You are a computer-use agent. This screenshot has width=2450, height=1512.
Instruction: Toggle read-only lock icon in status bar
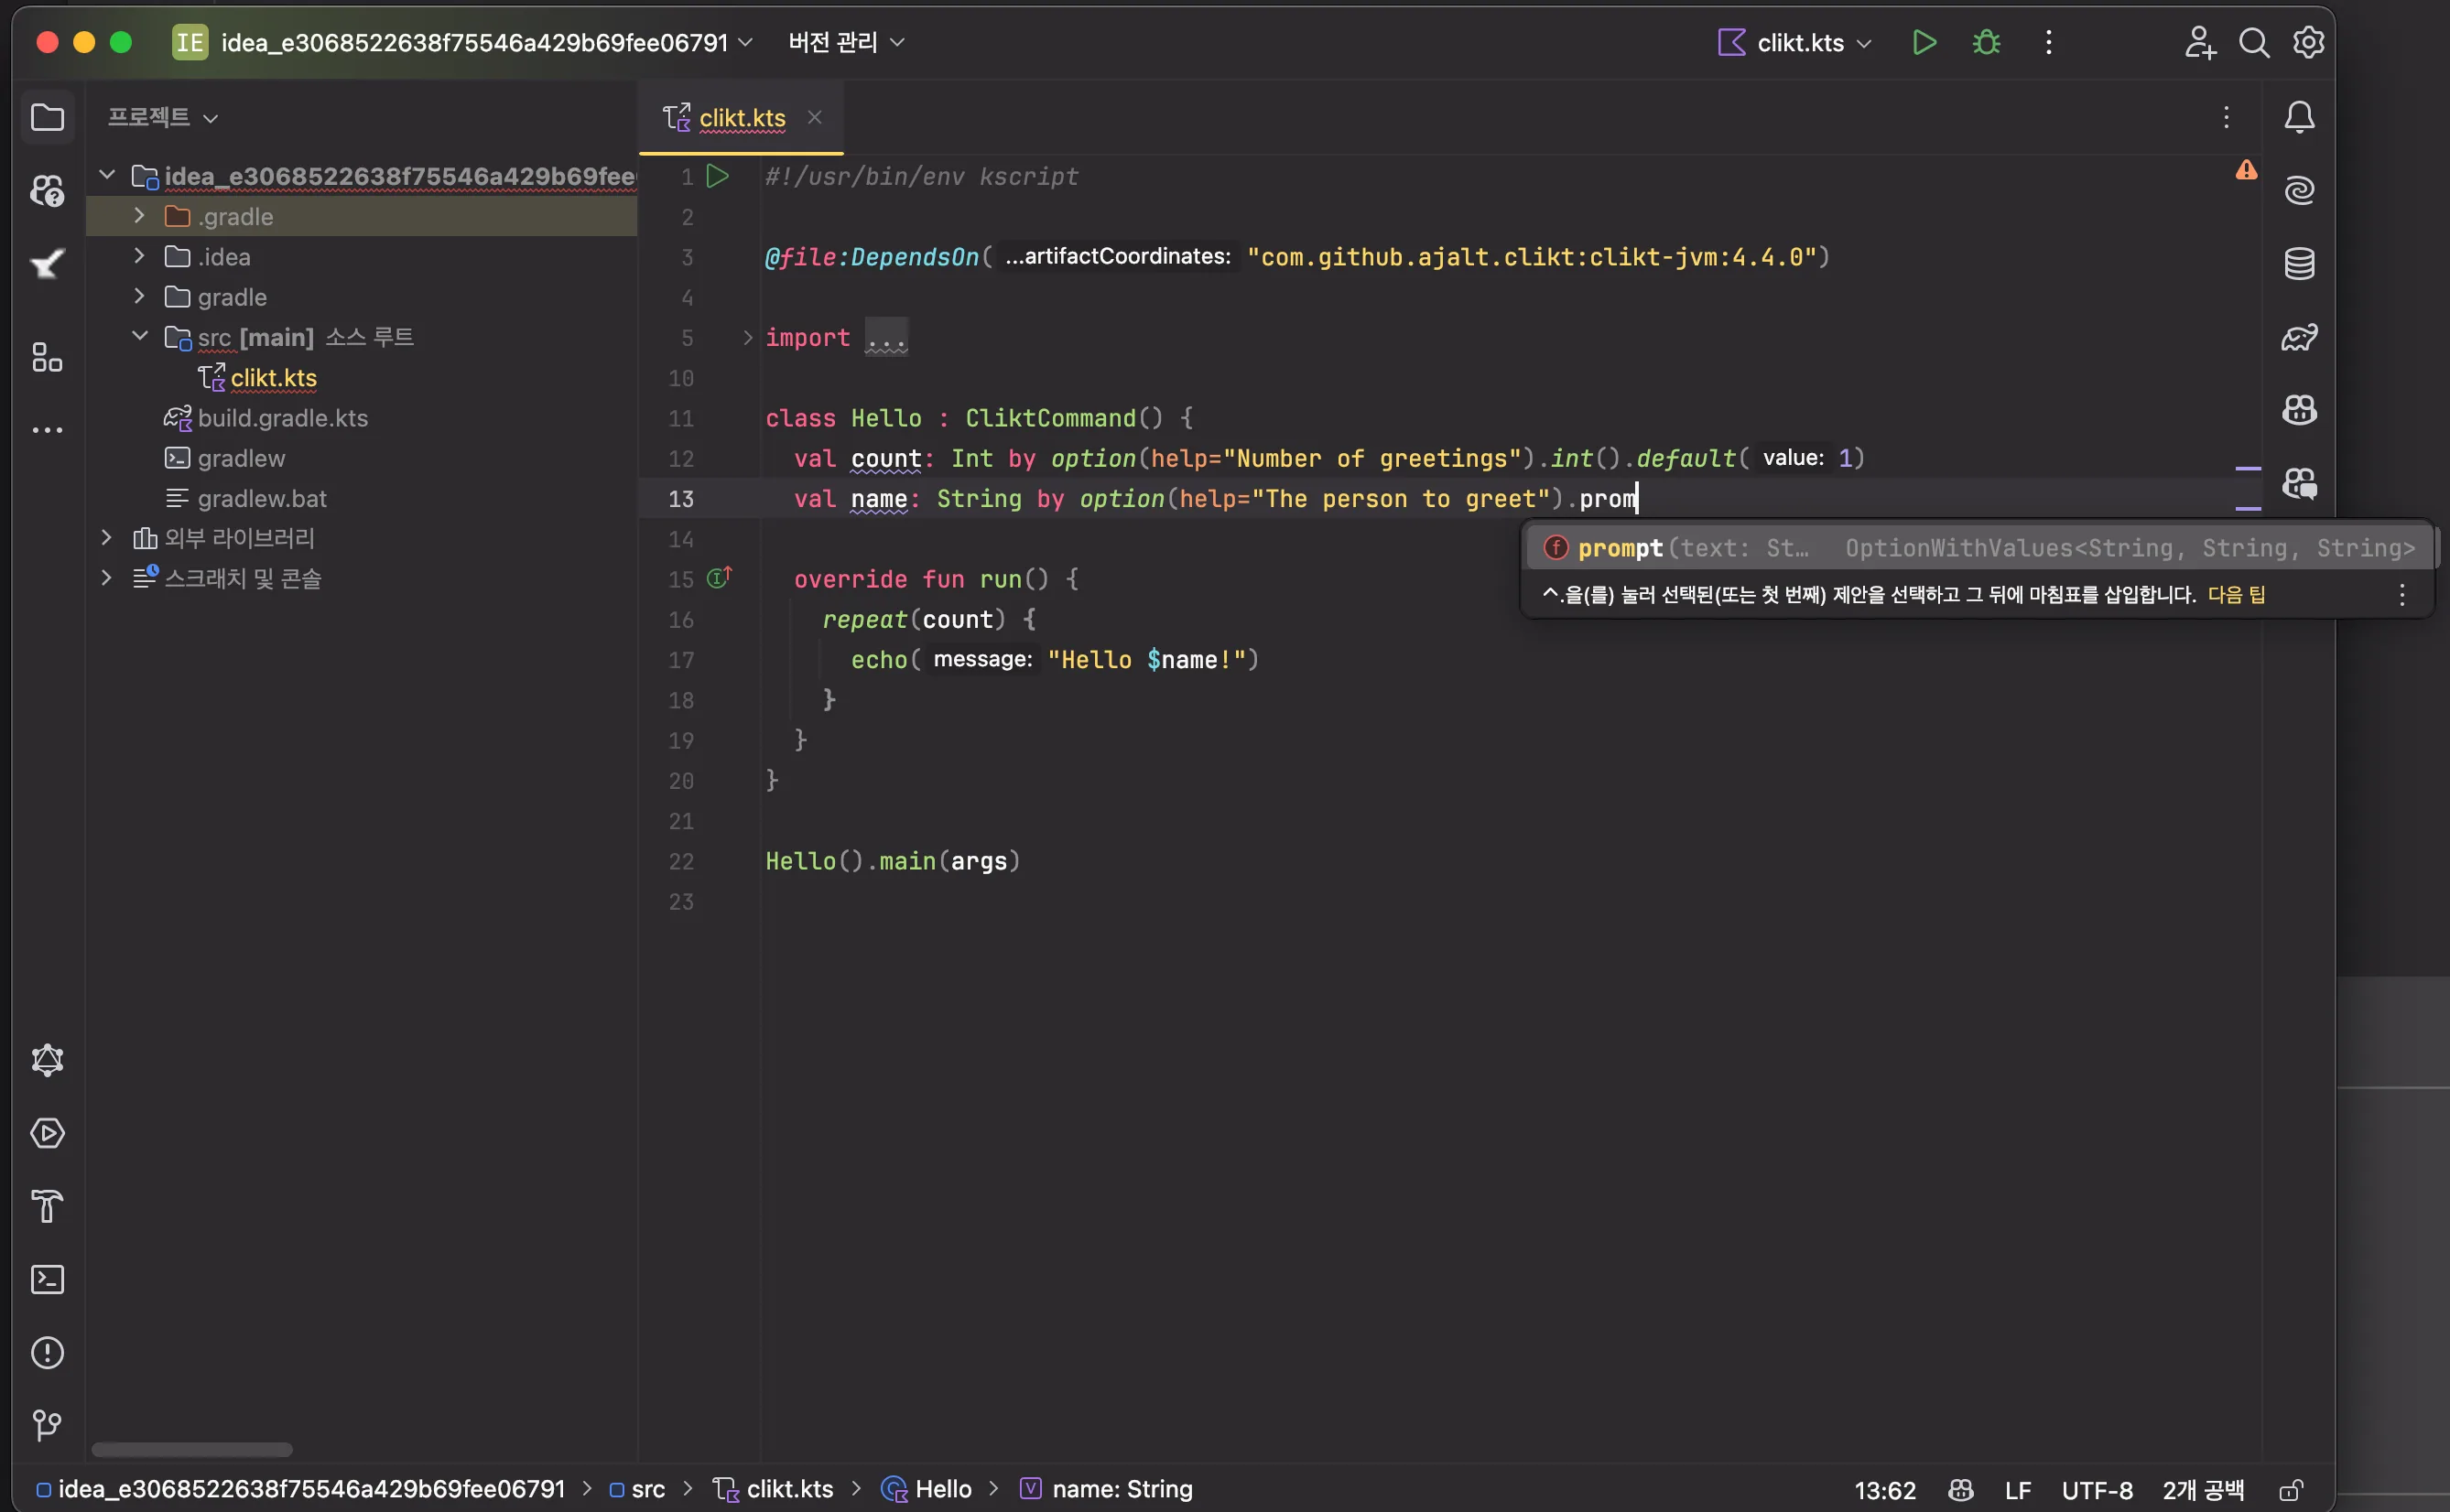(2291, 1490)
